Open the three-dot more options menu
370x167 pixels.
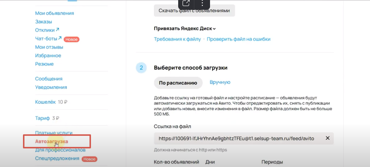(202, 3)
